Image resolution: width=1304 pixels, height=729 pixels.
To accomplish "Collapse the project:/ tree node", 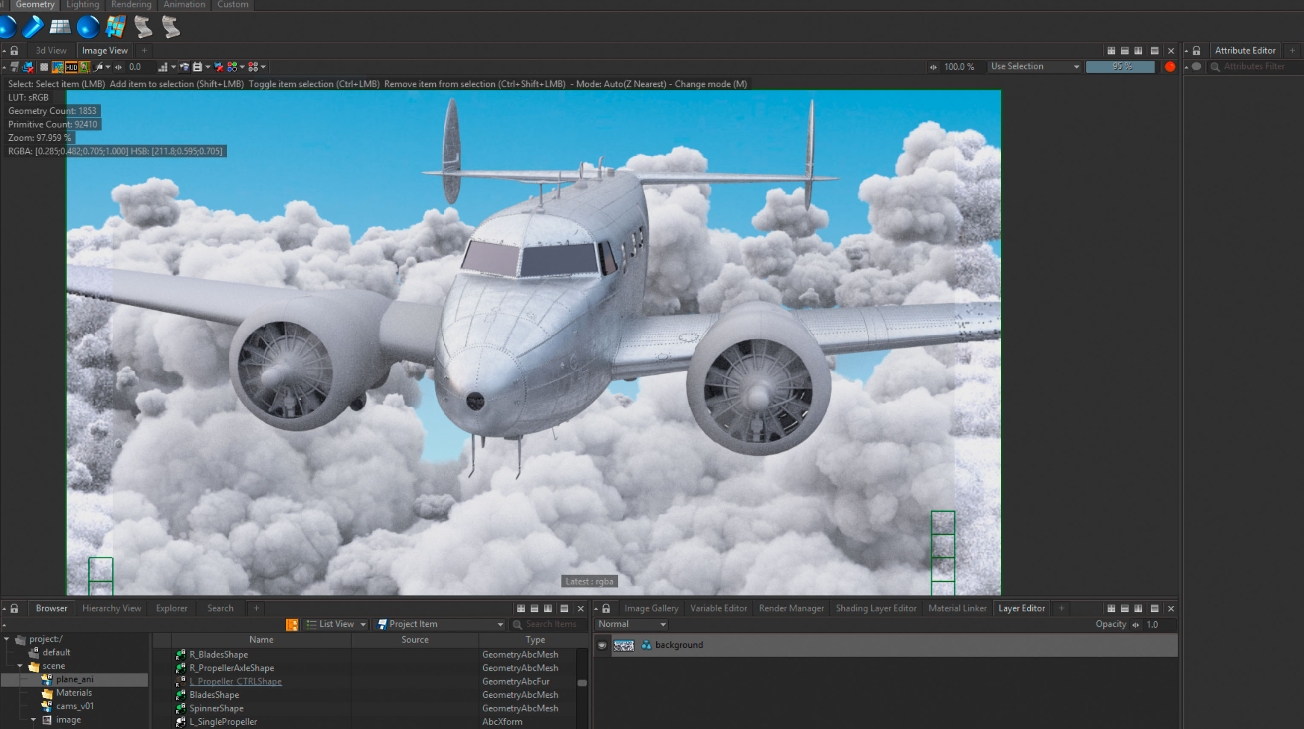I will (x=6, y=639).
